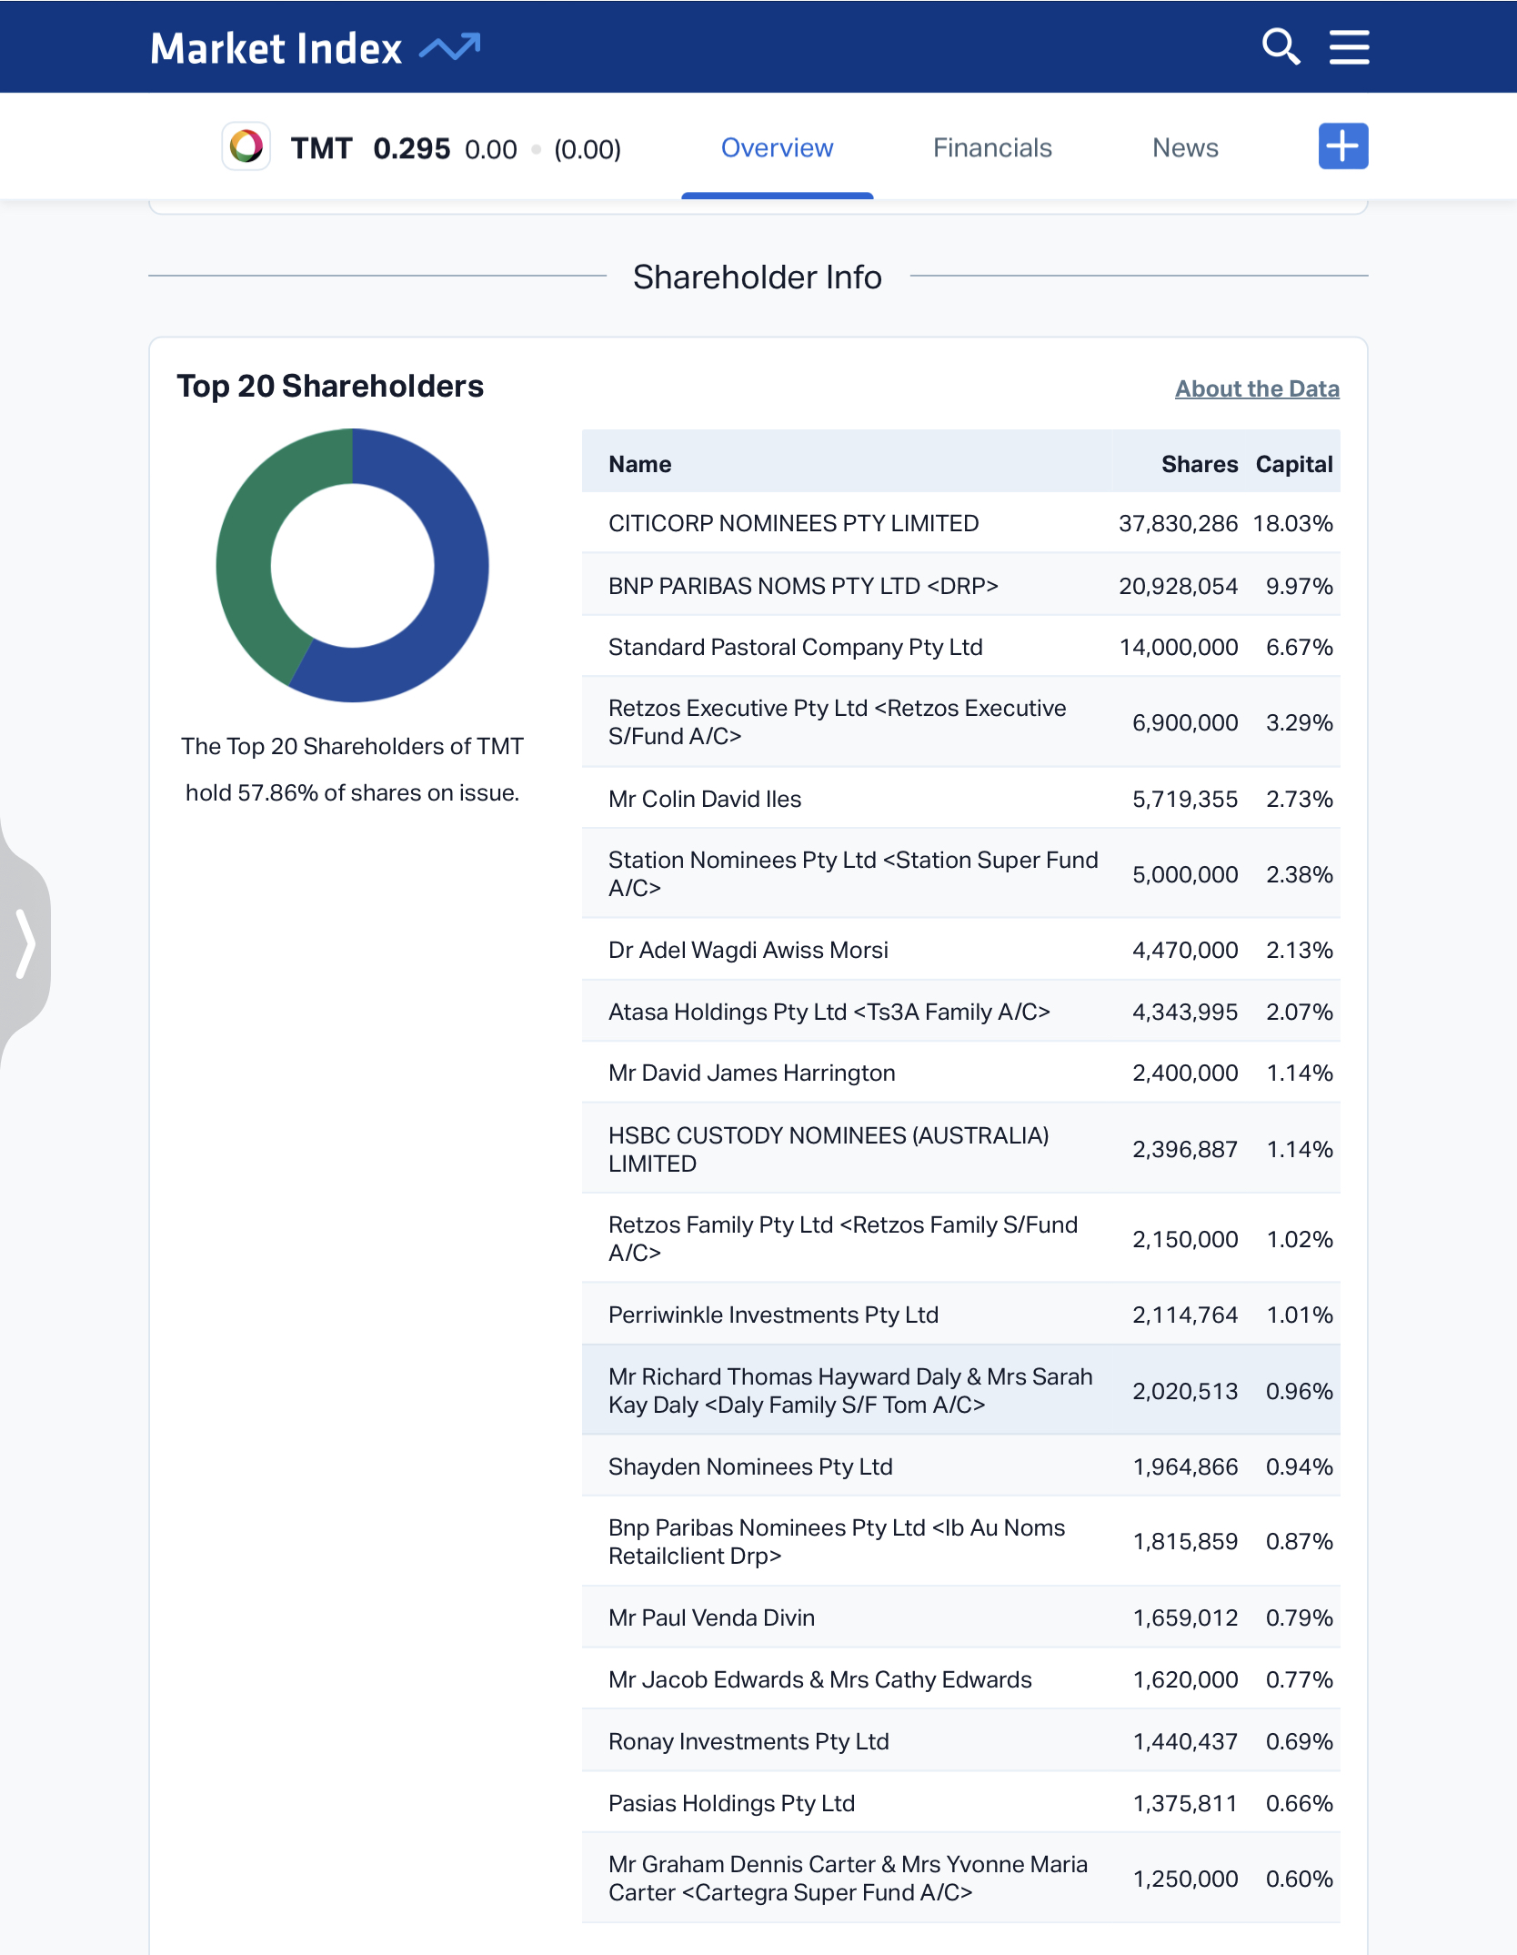This screenshot has width=1517, height=1955.
Task: Select Mr Graham Dennis Carter row name
Action: click(848, 1879)
